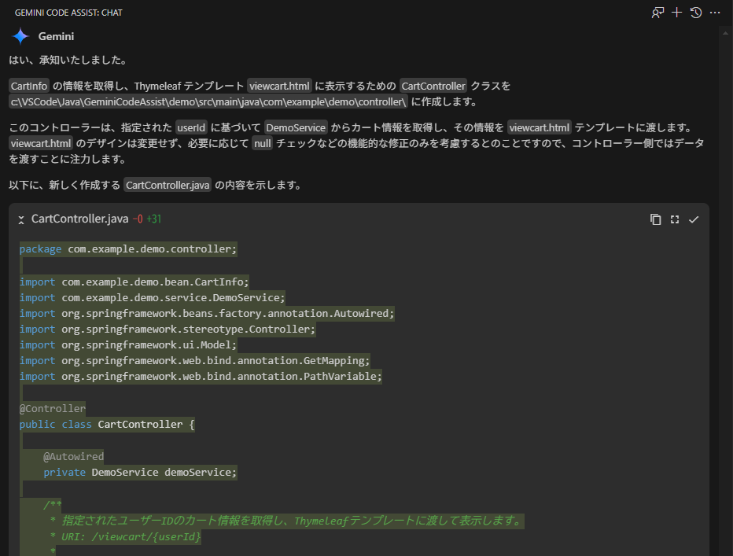Click the -0 removed lines indicator

coord(138,219)
